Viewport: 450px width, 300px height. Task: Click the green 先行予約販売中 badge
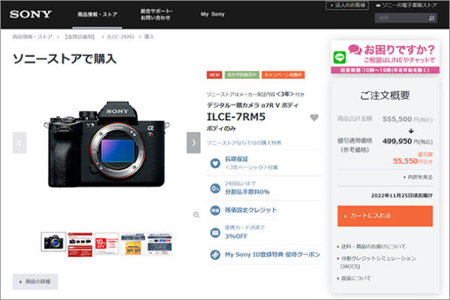tap(242, 75)
